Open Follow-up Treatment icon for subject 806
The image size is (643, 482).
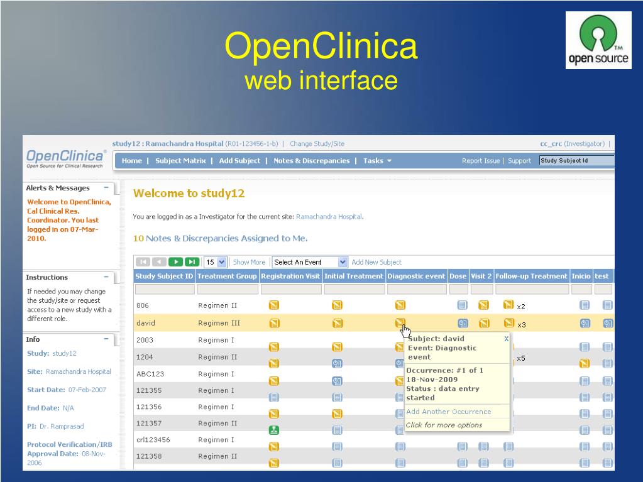point(508,305)
